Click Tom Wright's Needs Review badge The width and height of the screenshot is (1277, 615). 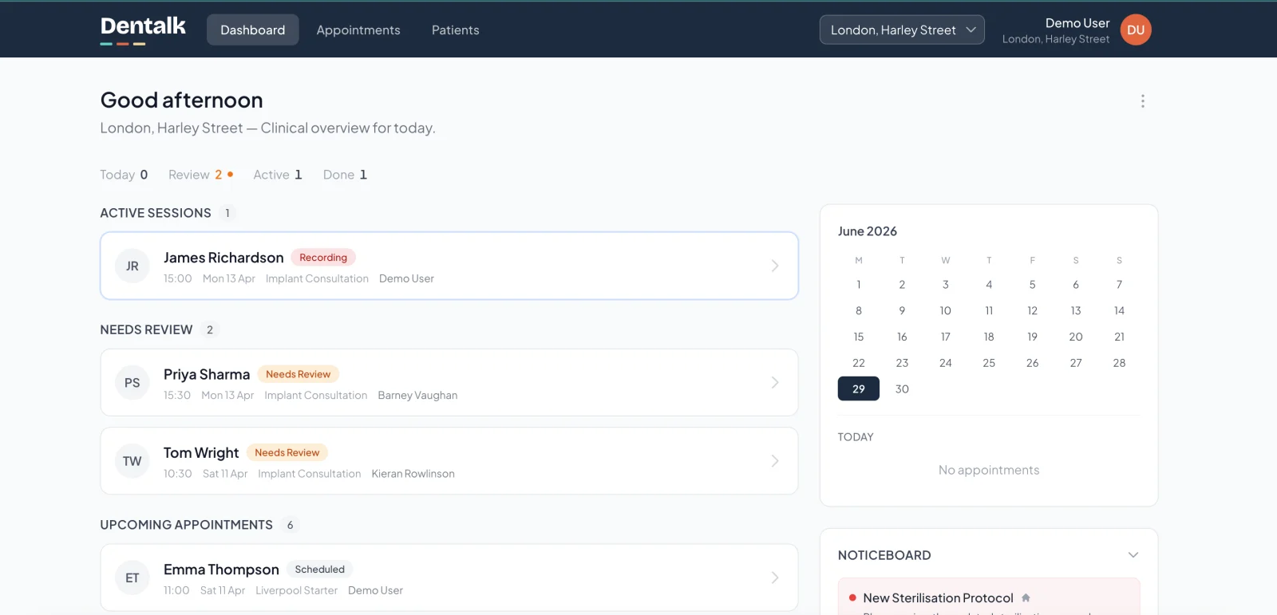click(x=287, y=452)
